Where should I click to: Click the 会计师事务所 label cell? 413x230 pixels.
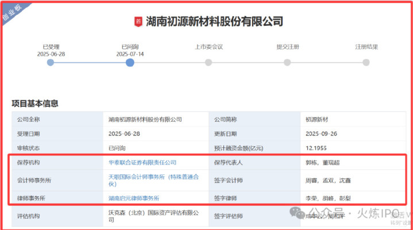pyautogui.click(x=57, y=180)
